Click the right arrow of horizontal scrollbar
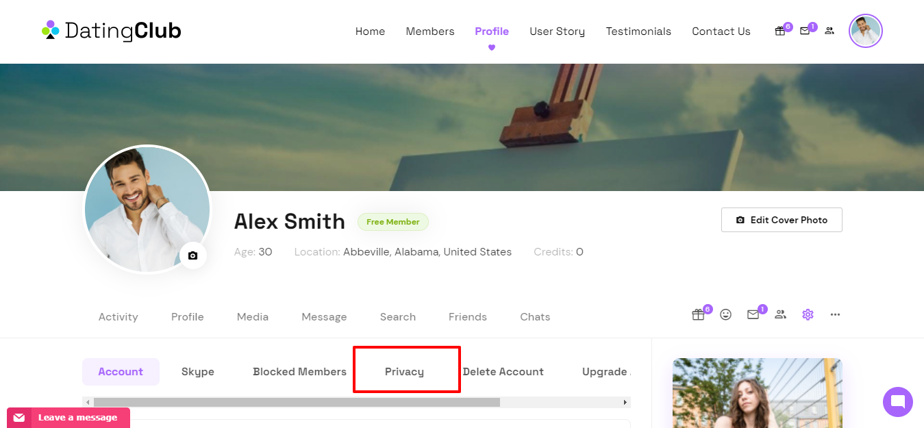Image resolution: width=924 pixels, height=428 pixels. pos(625,402)
